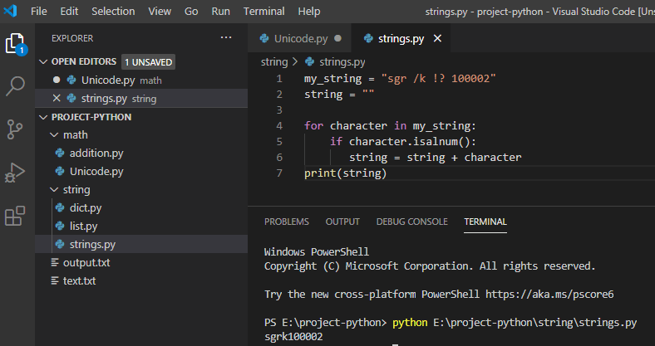Select strings.py in project tree
Viewport: 655px width, 346px height.
click(x=141, y=244)
